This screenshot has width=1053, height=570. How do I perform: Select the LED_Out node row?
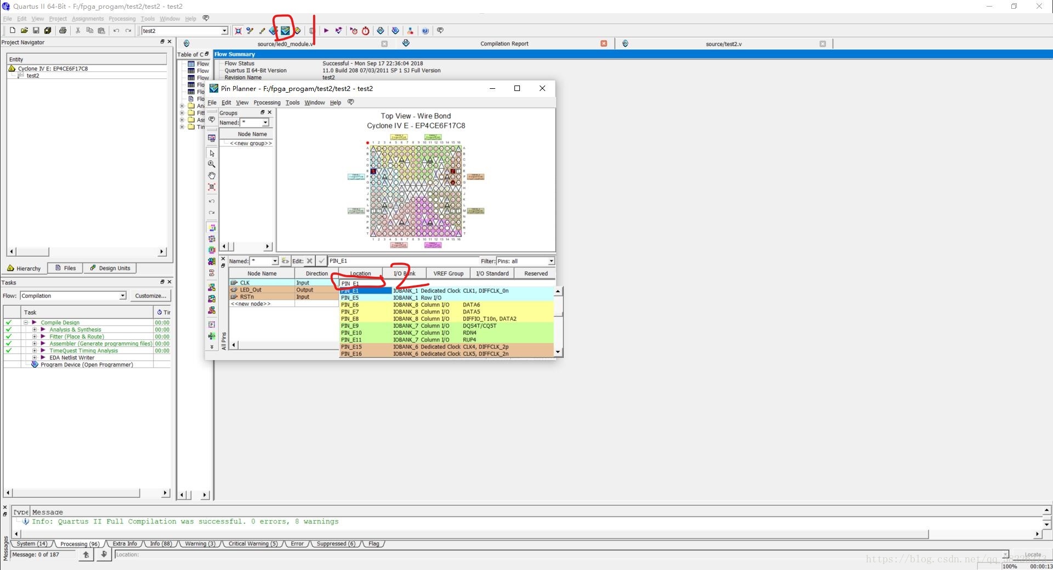(284, 290)
